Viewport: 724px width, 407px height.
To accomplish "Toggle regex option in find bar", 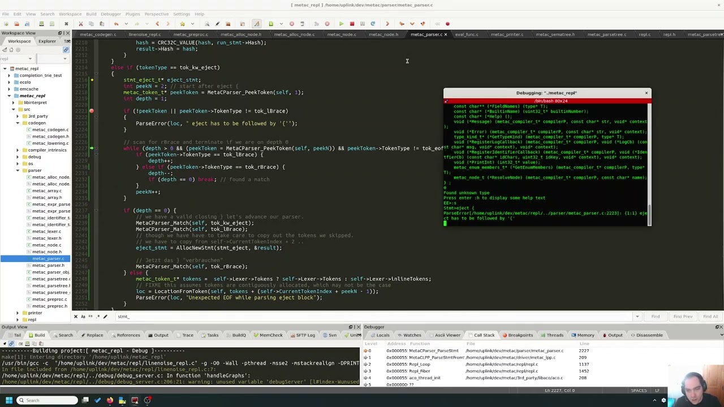I will pyautogui.click(x=98, y=317).
